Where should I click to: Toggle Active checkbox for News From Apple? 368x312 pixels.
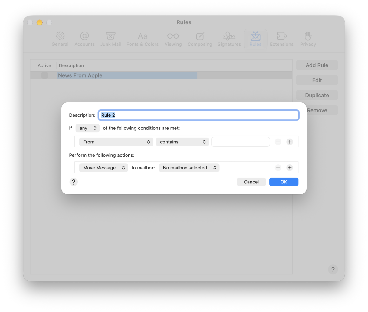click(44, 75)
